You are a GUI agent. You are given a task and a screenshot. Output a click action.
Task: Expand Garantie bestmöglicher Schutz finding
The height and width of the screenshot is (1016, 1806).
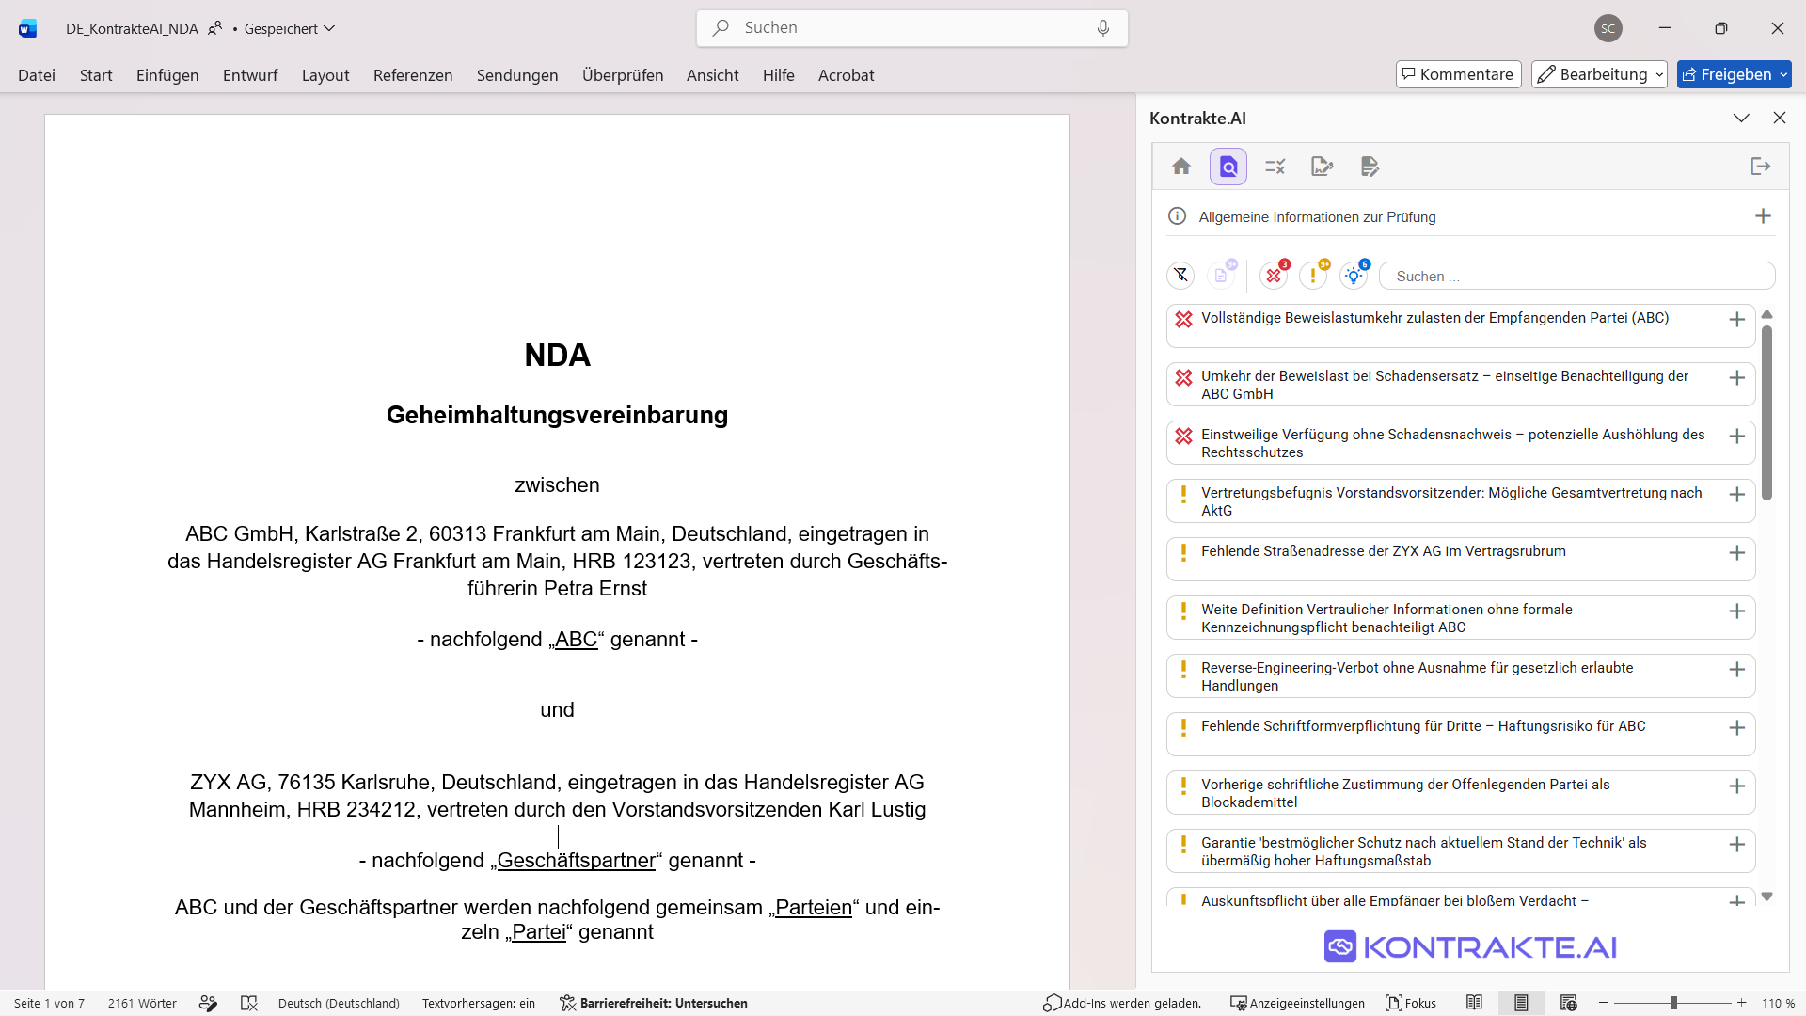(x=1736, y=845)
